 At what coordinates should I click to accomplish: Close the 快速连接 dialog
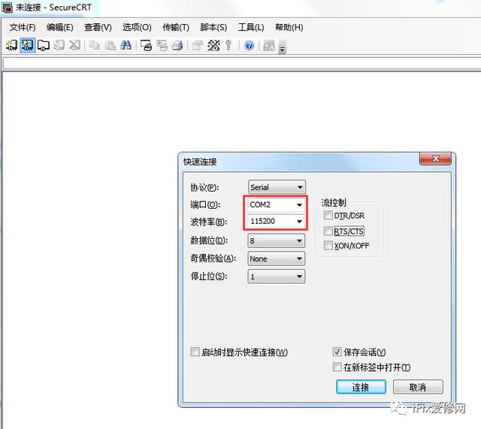point(436,159)
